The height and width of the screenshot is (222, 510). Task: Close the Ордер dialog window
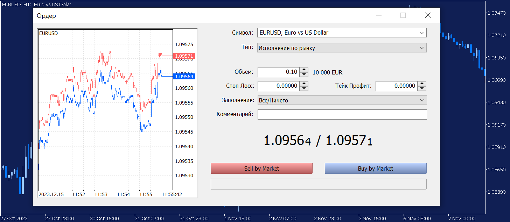click(x=428, y=15)
